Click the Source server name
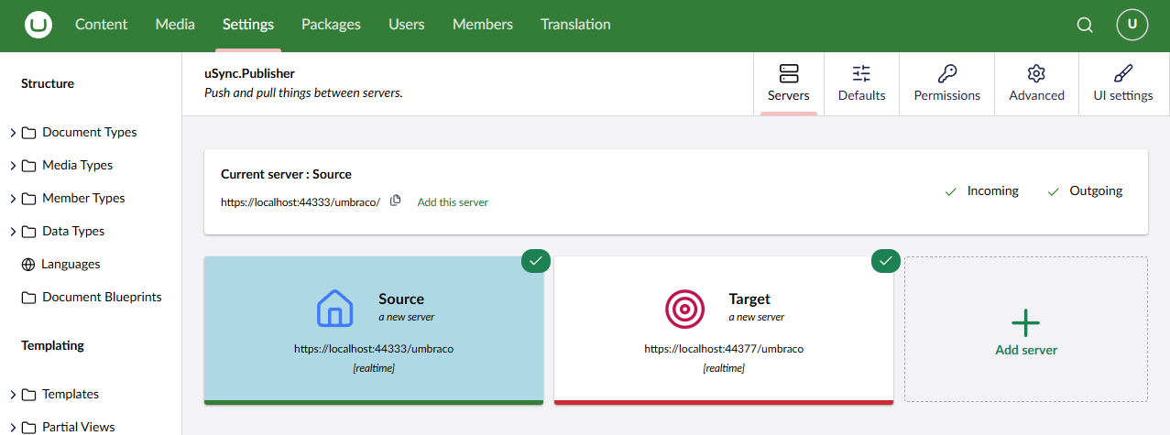Viewport: 1170px width, 435px height. (x=401, y=299)
